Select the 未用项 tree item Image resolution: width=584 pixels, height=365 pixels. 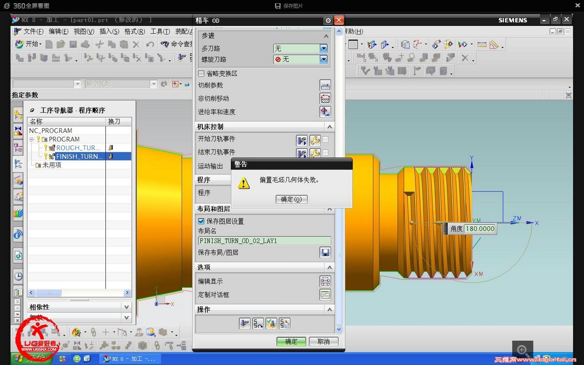click(52, 165)
